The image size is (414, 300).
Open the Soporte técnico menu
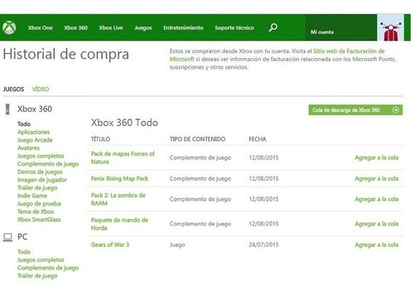tap(234, 27)
